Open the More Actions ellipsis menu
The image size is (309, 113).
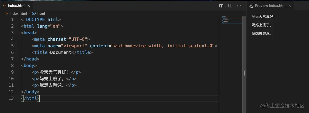(x=239, y=6)
